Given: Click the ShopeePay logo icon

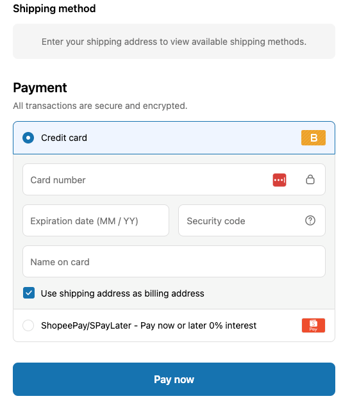Looking at the screenshot, I should coord(313,325).
